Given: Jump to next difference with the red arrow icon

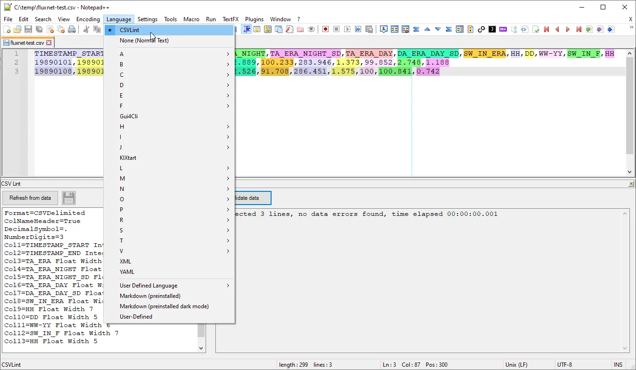Looking at the screenshot, I should point(568,29).
